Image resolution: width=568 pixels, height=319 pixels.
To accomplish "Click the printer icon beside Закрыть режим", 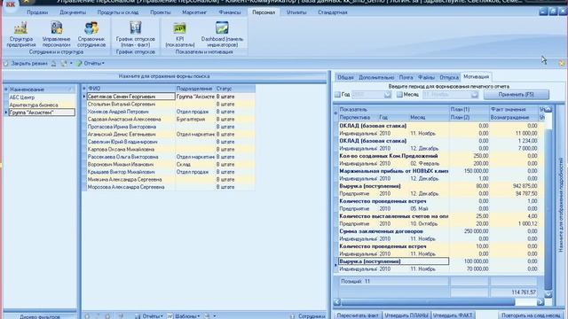I will (x=53, y=63).
